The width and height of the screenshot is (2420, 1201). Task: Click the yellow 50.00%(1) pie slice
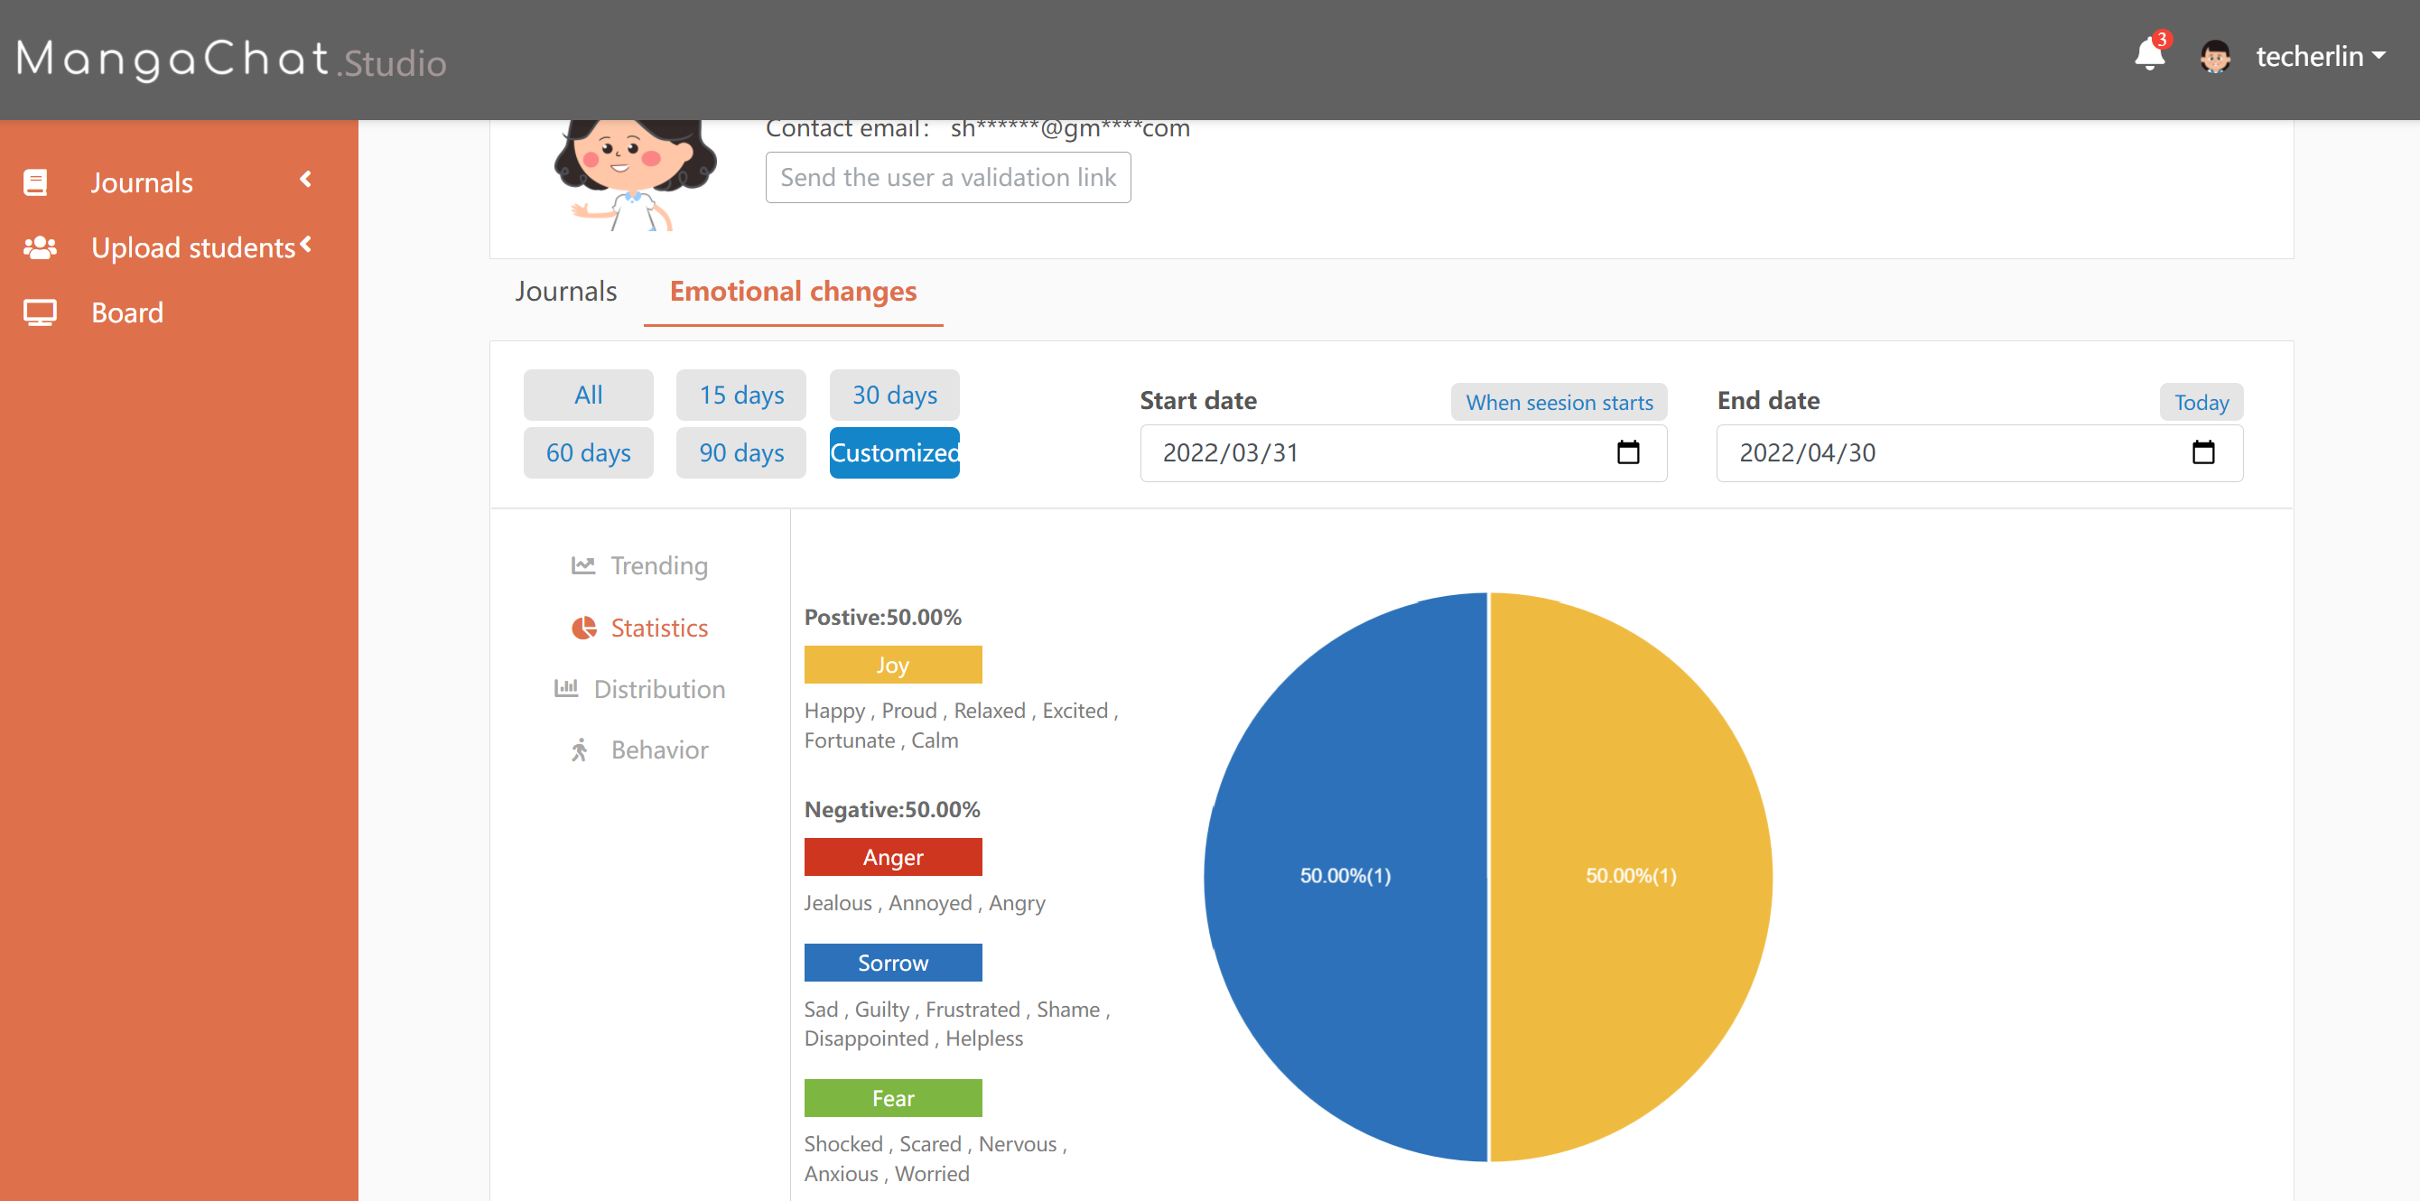point(1631,876)
